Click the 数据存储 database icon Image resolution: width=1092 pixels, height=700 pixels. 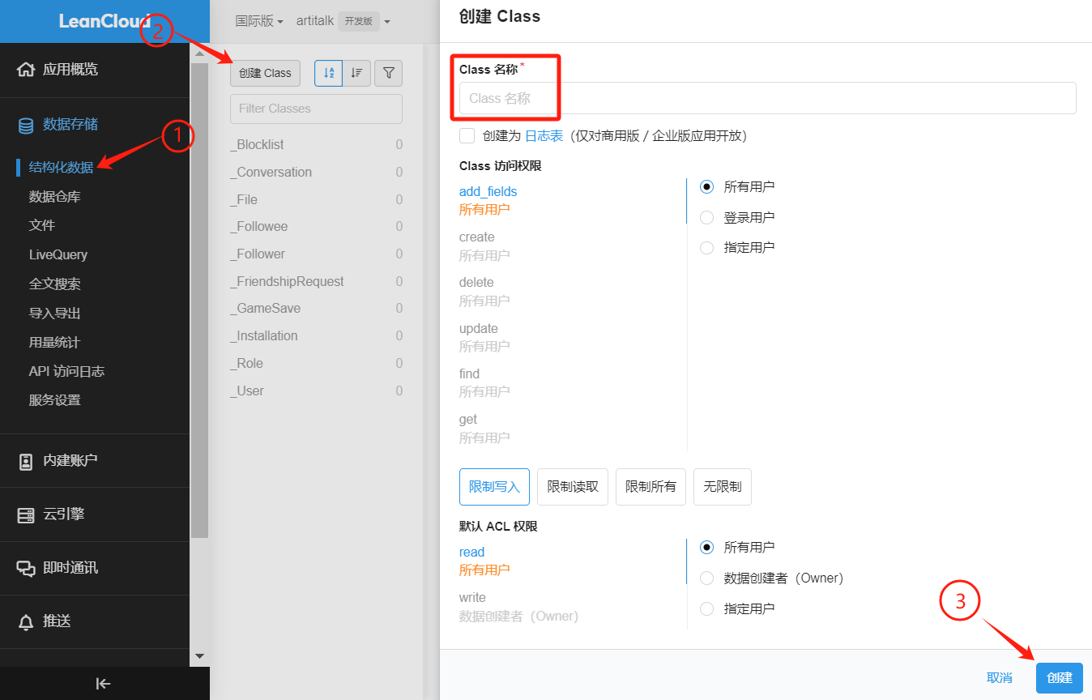point(26,125)
